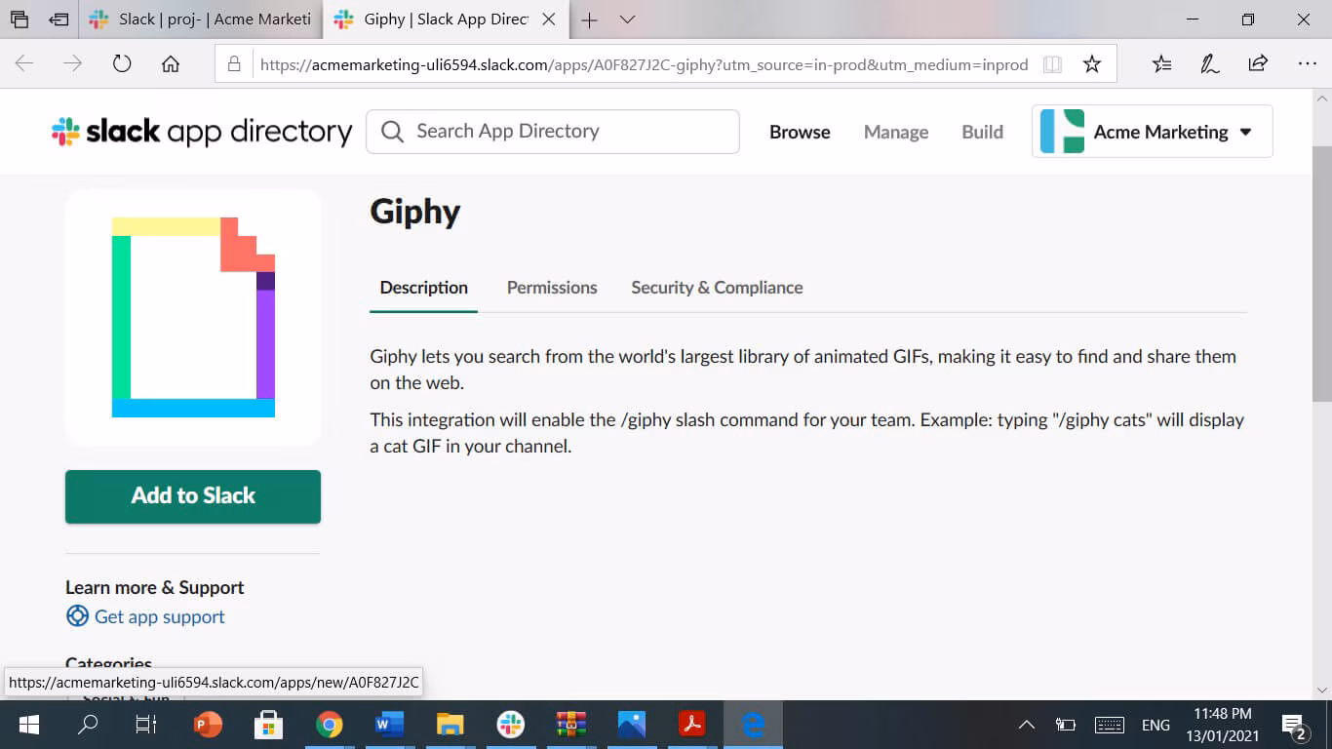Click the Share page icon
This screenshot has height=749, width=1332.
[1258, 64]
